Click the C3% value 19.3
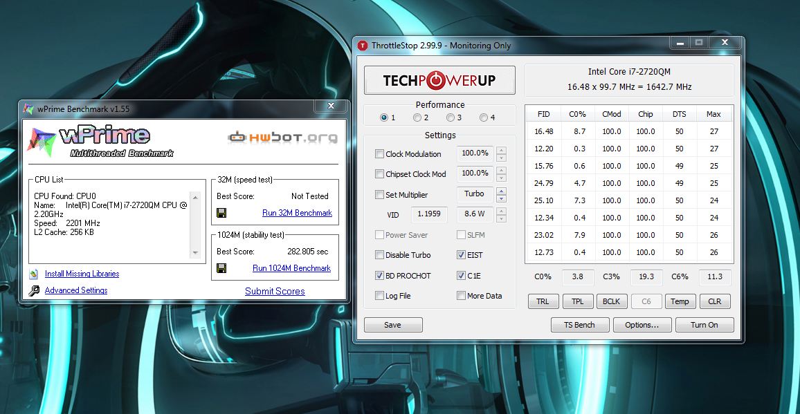 point(646,277)
